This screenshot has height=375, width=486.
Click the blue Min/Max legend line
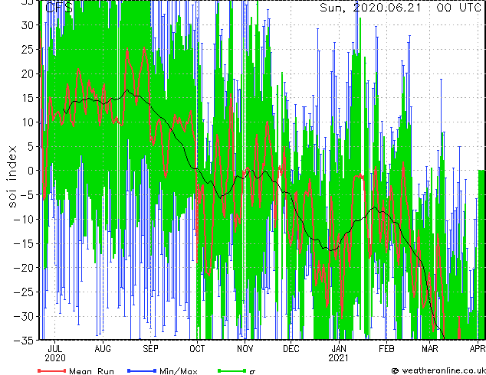tap(142, 370)
